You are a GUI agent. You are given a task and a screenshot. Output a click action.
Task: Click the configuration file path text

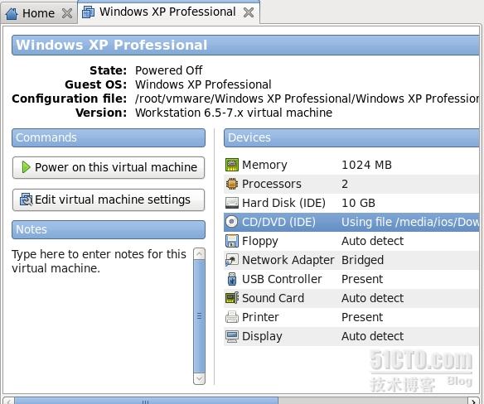tap(307, 99)
